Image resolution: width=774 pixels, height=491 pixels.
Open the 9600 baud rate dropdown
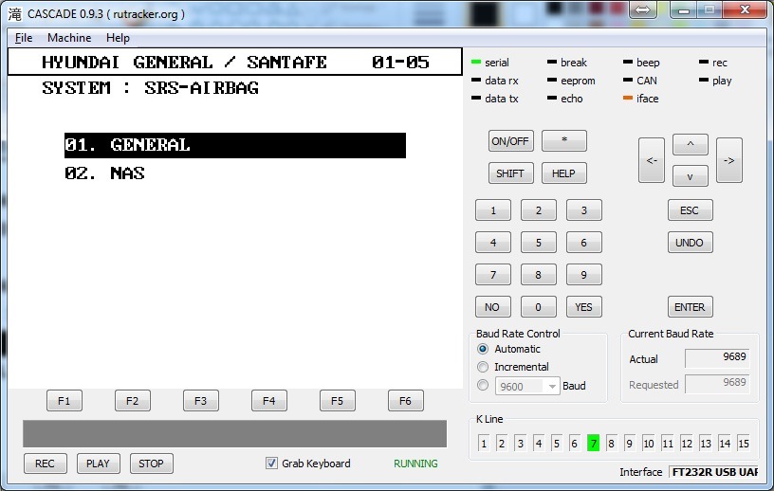pyautogui.click(x=527, y=386)
